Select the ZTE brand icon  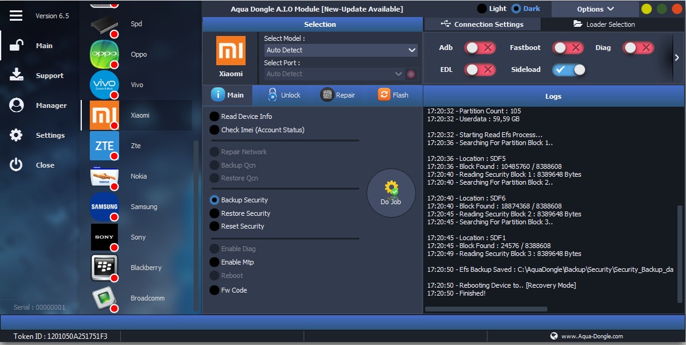point(104,146)
